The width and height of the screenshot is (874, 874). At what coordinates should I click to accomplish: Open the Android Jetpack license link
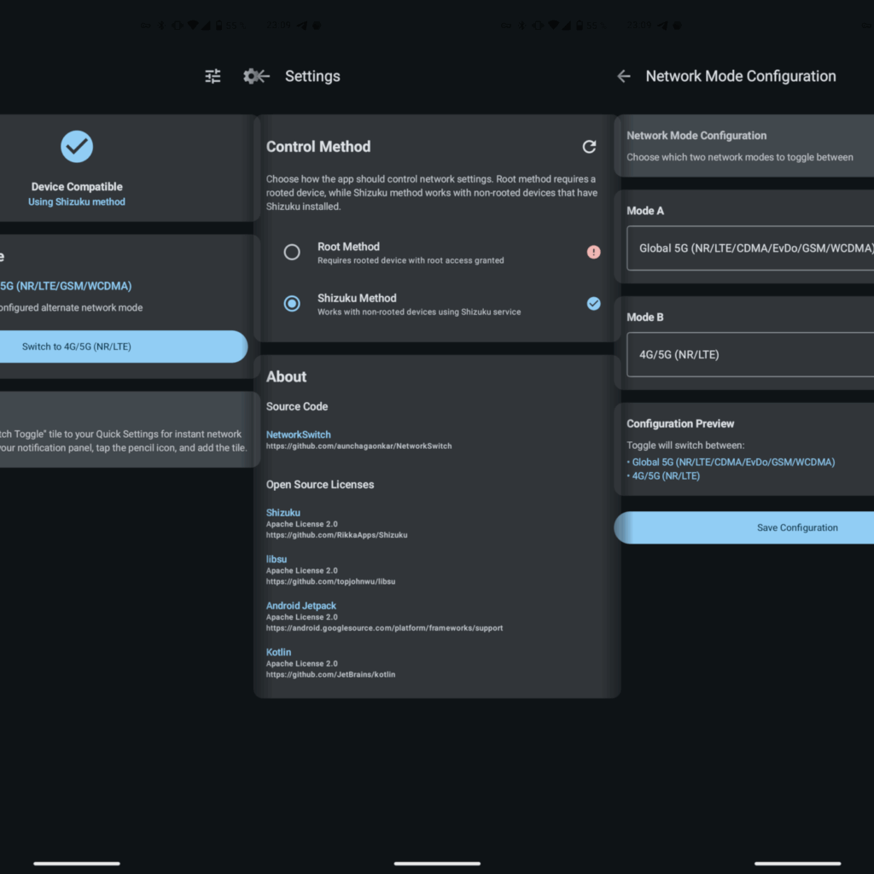click(x=301, y=606)
